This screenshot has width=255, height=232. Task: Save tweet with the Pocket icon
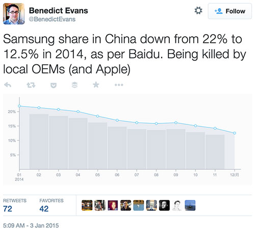(x=54, y=85)
